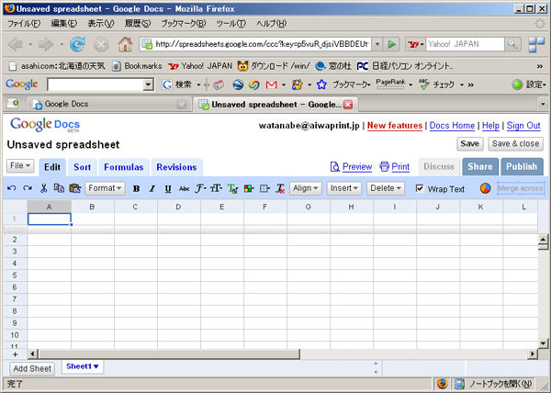Open the Format dropdown
Viewport: 551px width, 393px height.
pyautogui.click(x=104, y=188)
